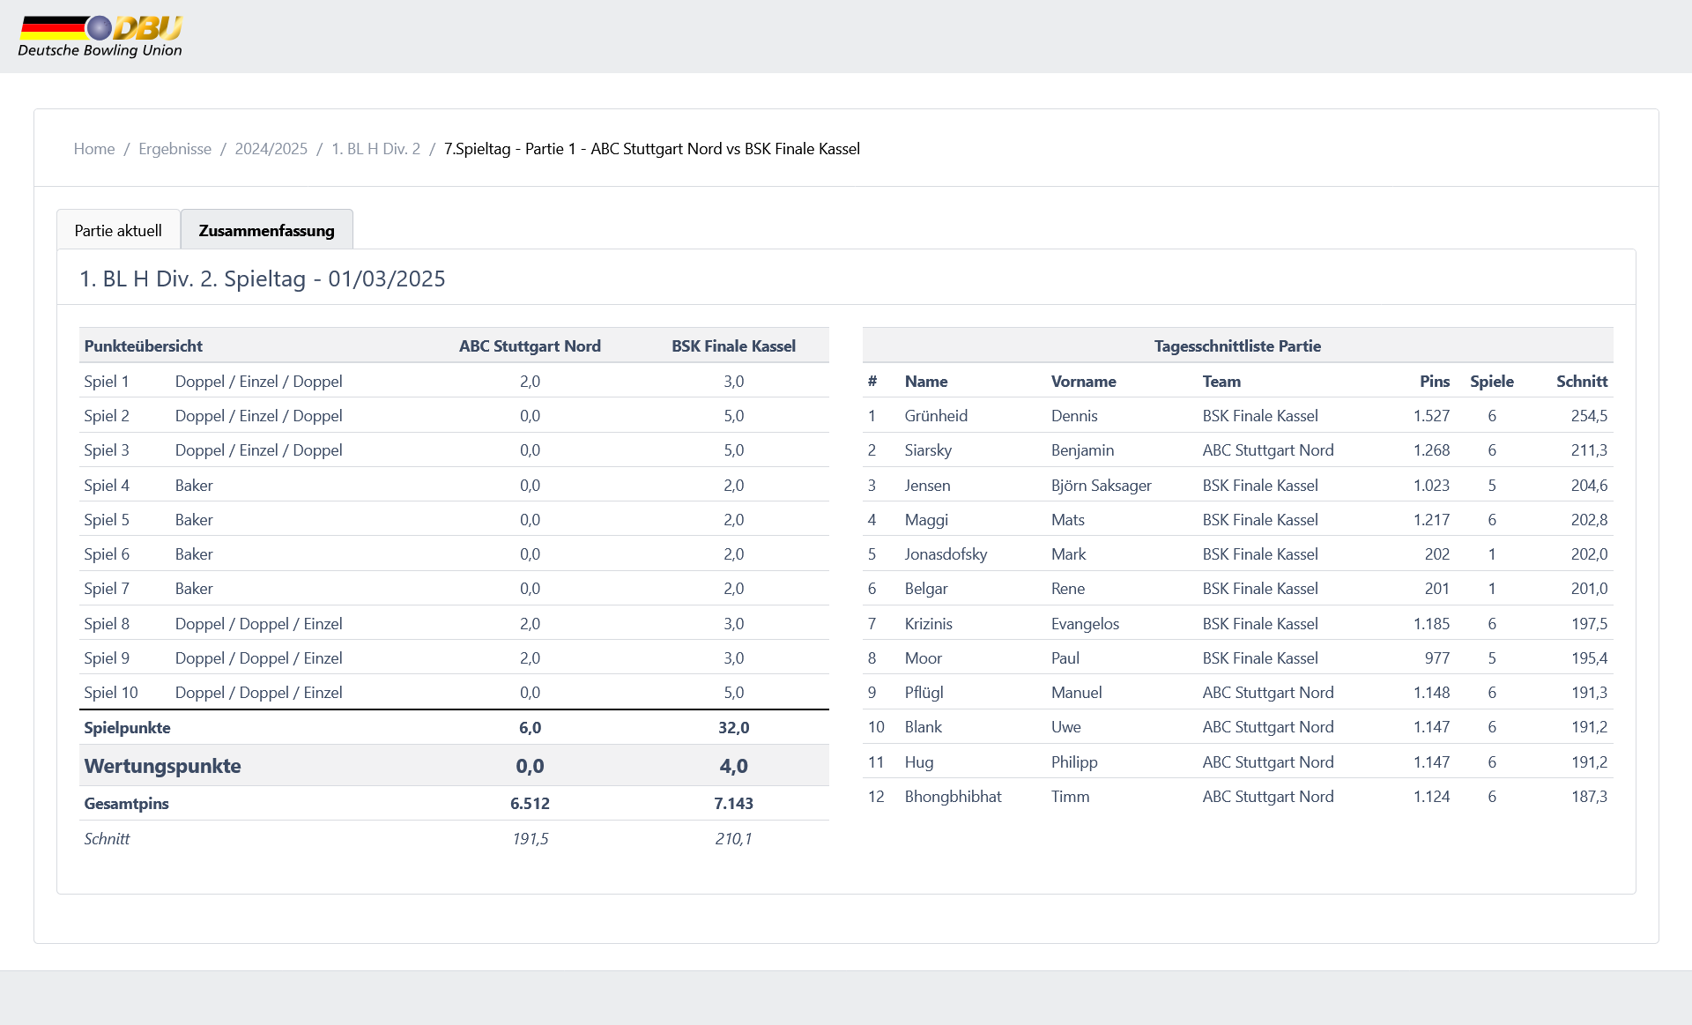Click the player name Krizinis

coord(928,624)
